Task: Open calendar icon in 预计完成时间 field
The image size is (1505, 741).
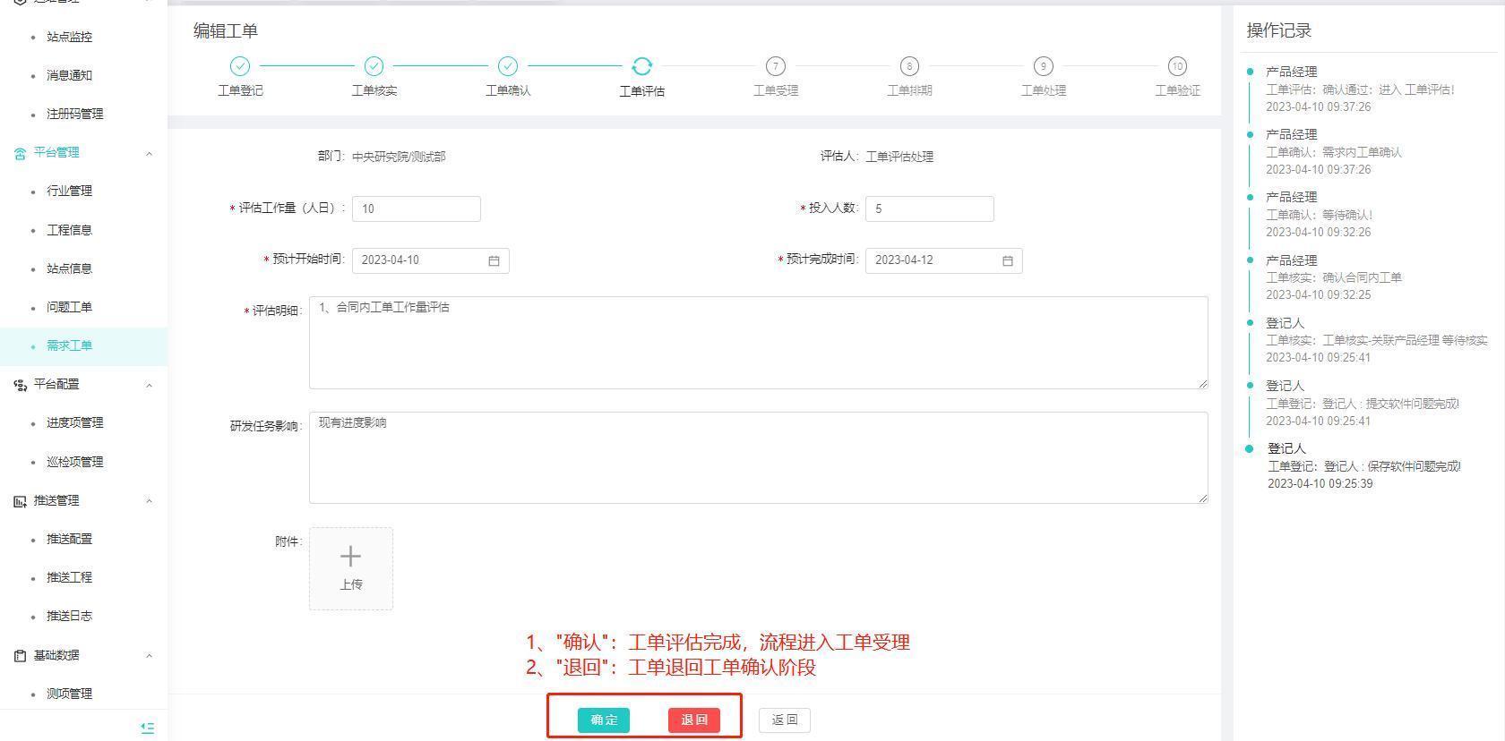Action: [x=1007, y=260]
